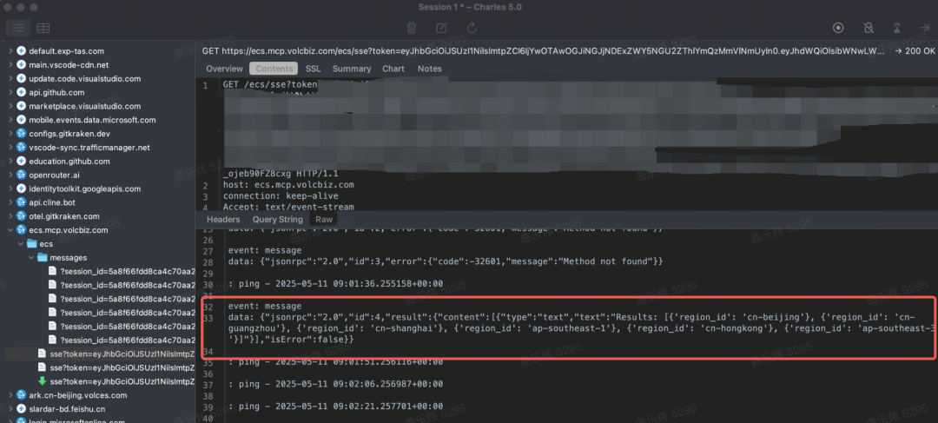Click 'Accept: text/event-stream' header line
938x423 pixels.
pos(288,207)
